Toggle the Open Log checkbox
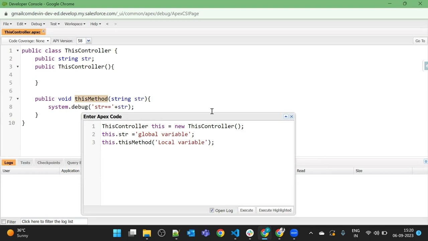Image resolution: width=428 pixels, height=241 pixels. coord(212,210)
